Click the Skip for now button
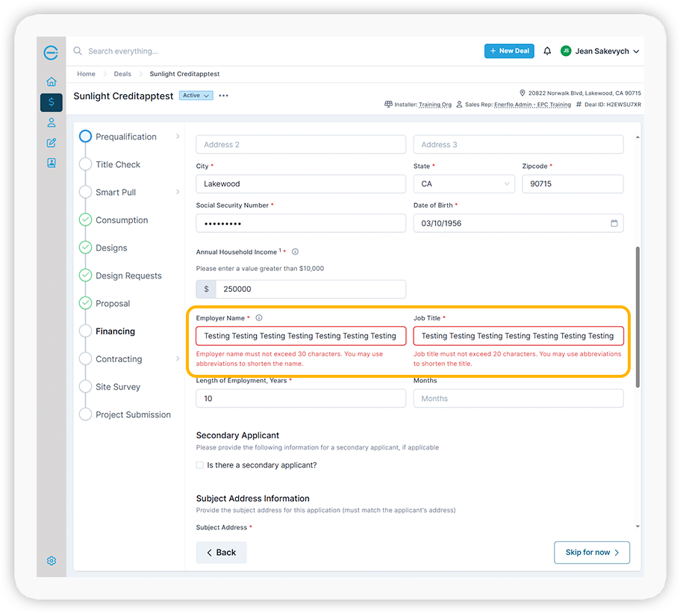Screen dimensions: 680x613 (591, 553)
